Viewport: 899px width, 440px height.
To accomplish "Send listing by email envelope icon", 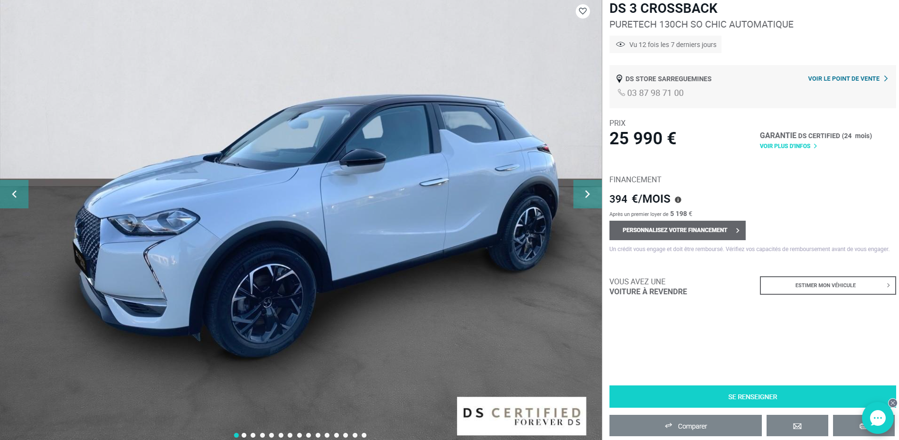I will [x=797, y=426].
